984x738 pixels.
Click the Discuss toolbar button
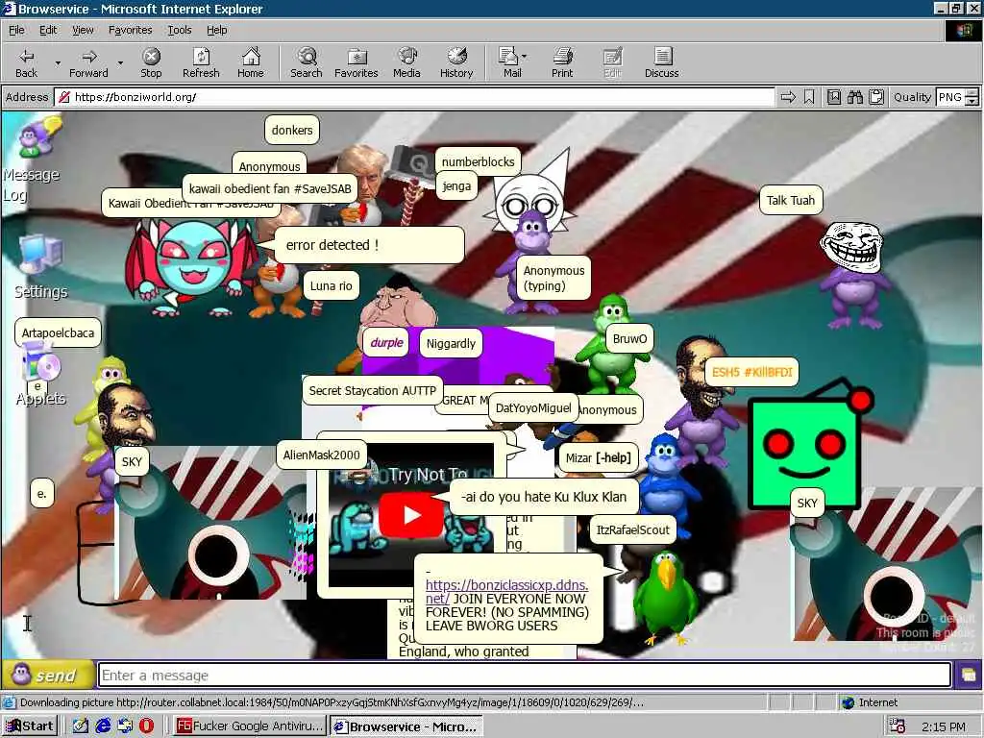[661, 62]
